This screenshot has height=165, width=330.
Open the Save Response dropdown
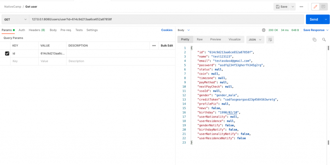click(315, 30)
